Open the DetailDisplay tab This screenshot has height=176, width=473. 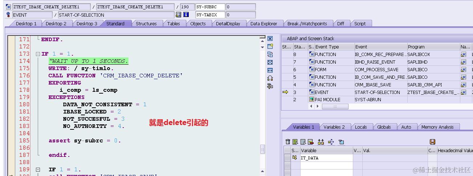click(x=228, y=24)
